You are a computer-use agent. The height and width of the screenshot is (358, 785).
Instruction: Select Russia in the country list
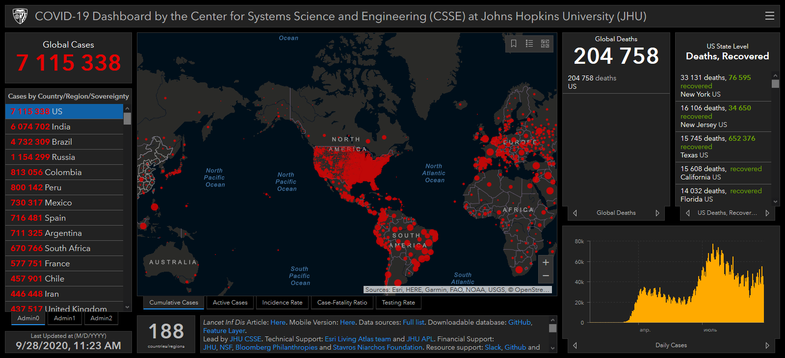point(64,157)
